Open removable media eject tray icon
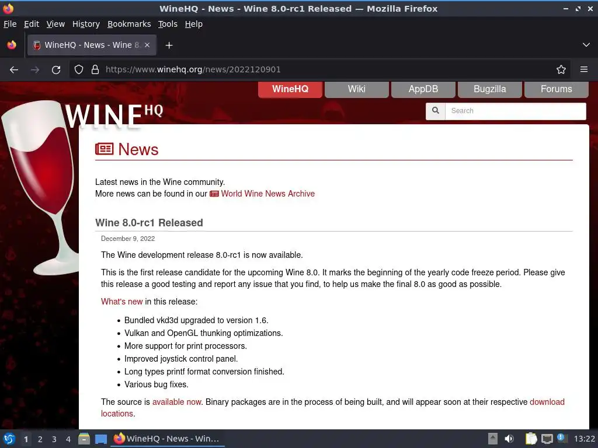Screen dimensions: 598x448 coord(493,439)
